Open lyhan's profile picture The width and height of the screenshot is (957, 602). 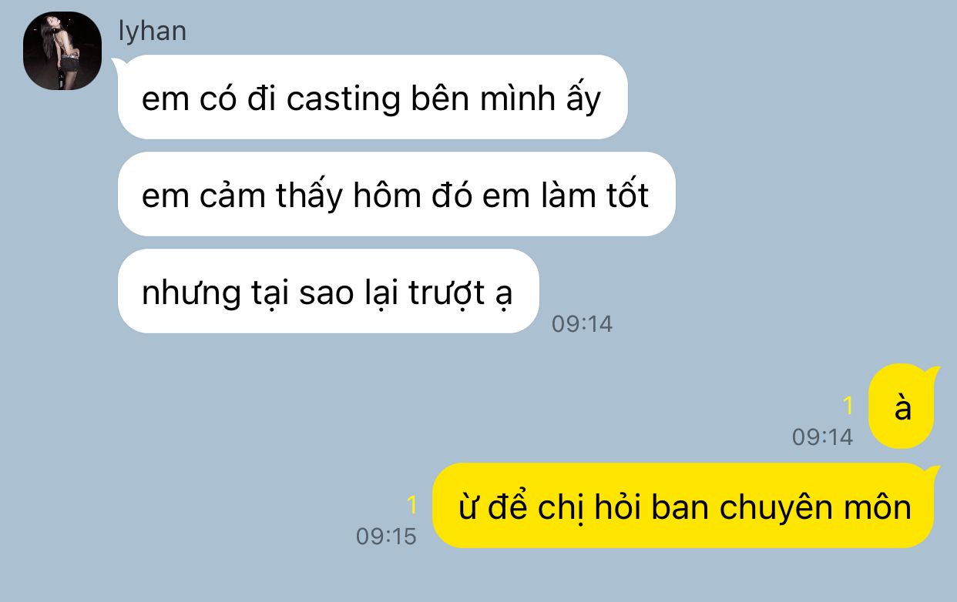(x=62, y=51)
